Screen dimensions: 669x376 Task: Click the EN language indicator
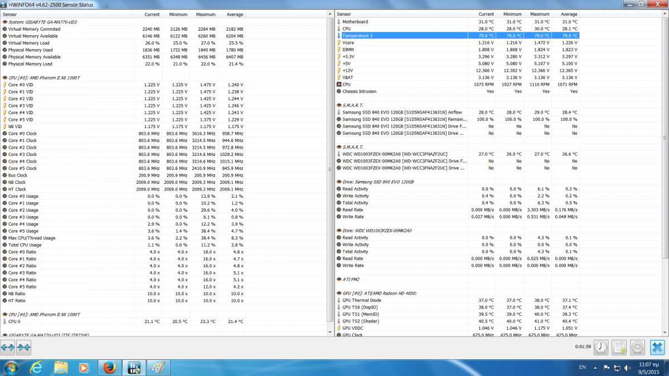583,368
